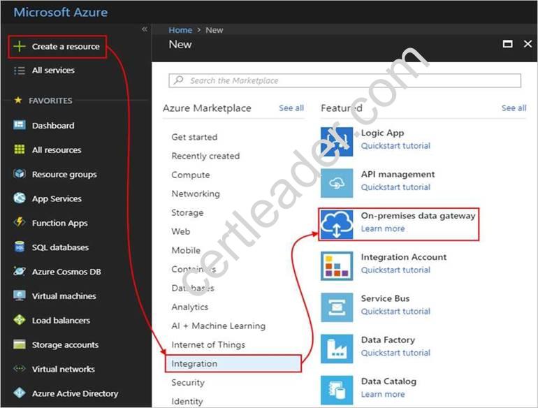Open the Web category
The height and width of the screenshot is (408, 538).
(181, 232)
